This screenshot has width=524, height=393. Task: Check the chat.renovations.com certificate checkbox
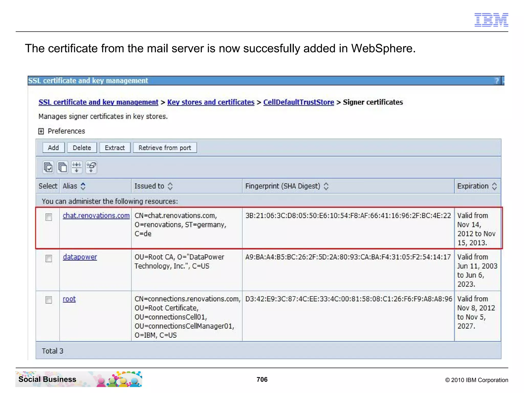pos(49,217)
